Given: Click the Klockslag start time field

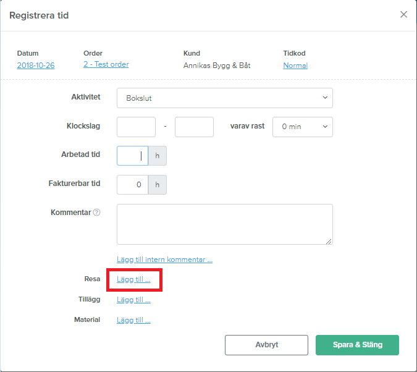Looking at the screenshot, I should click(136, 127).
